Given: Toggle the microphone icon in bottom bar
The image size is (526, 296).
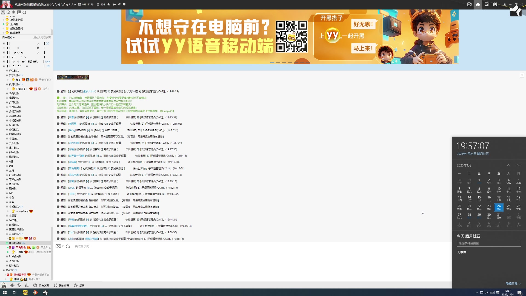Looking at the screenshot, I should (x=19, y=285).
